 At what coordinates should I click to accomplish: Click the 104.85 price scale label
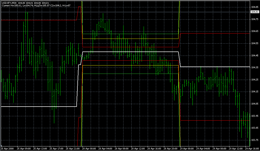255,7
